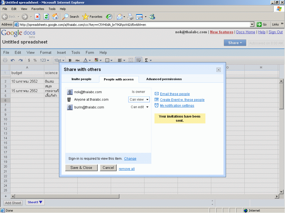This screenshot has width=285, height=213.
Task: Click the IE Home icon
Action: [55, 17]
